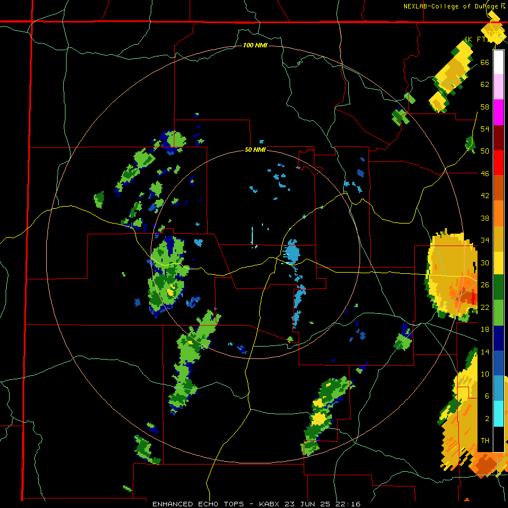The width and height of the screenshot is (508, 508).
Task: Click the "42" legend value
Action: [485, 196]
